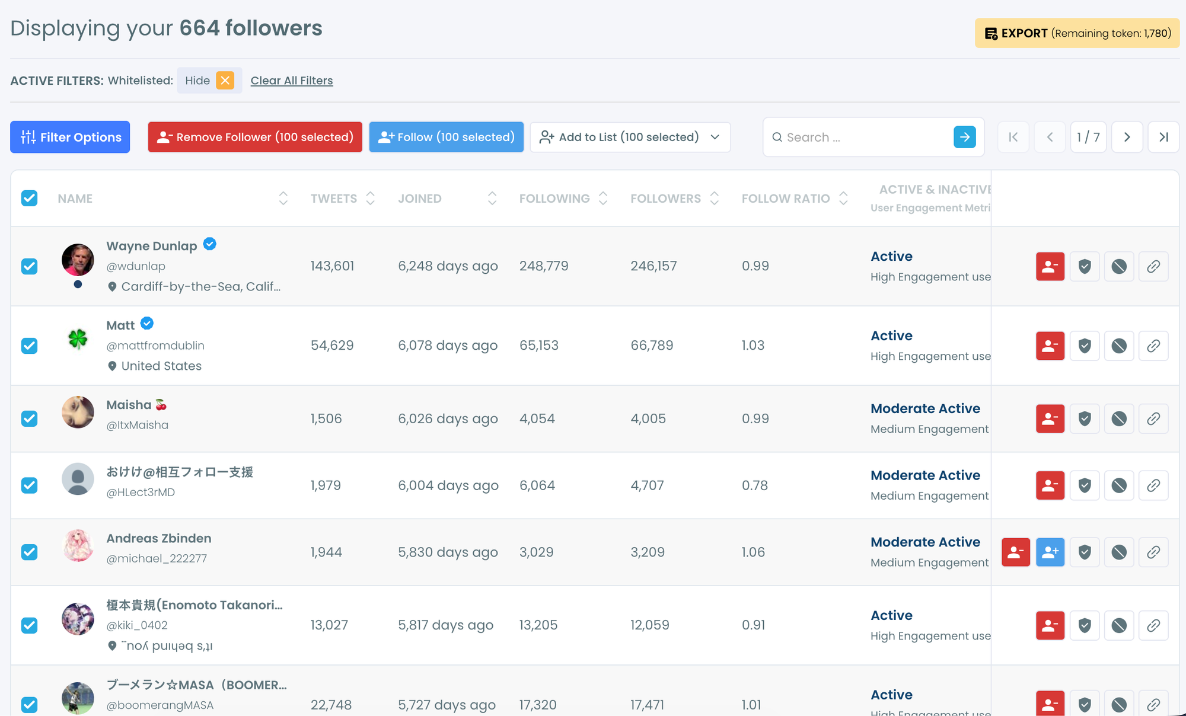
Task: Open profile link icon for @HLect3rMD
Action: point(1153,485)
